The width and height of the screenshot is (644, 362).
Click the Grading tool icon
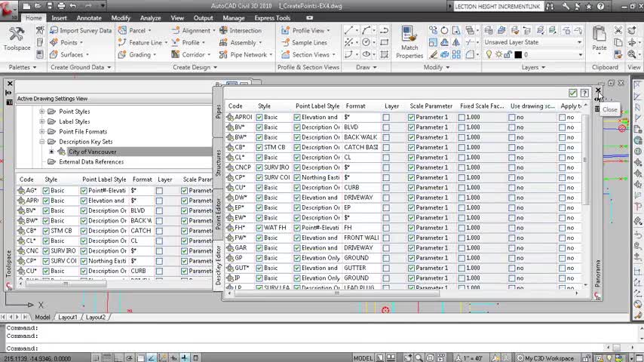click(122, 54)
